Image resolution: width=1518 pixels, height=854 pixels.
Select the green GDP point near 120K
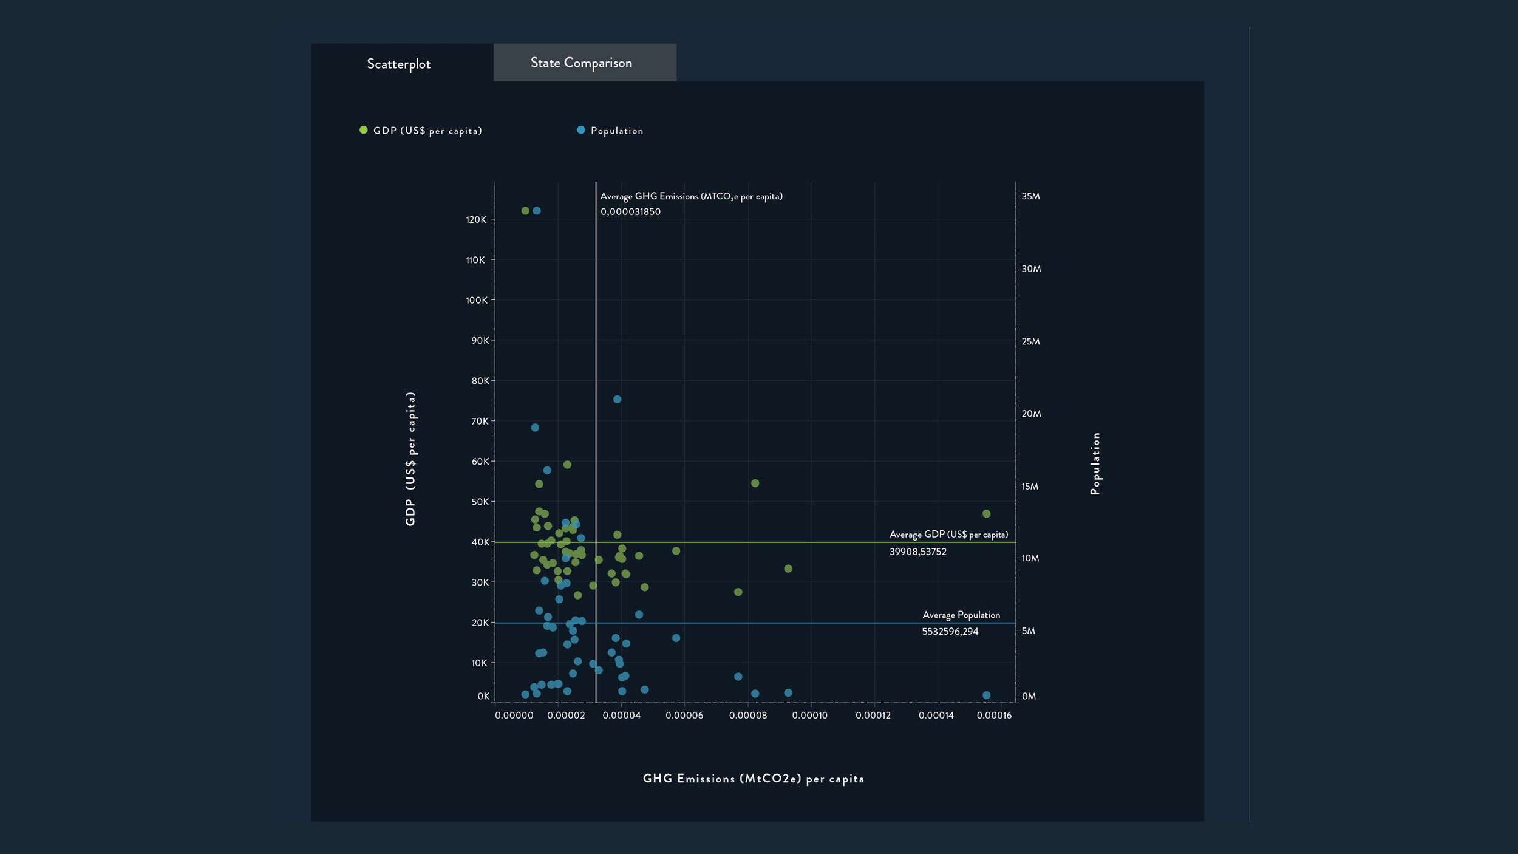pos(525,211)
